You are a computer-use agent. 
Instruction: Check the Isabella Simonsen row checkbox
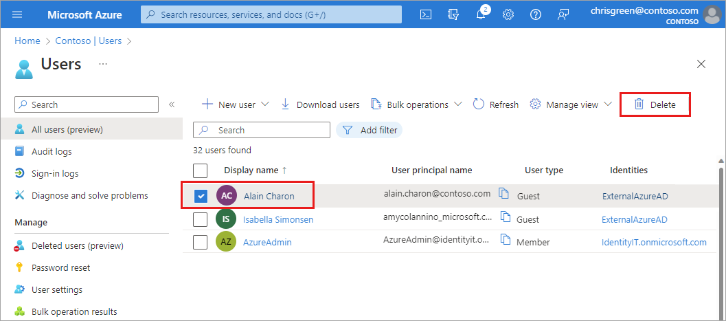pyautogui.click(x=201, y=219)
